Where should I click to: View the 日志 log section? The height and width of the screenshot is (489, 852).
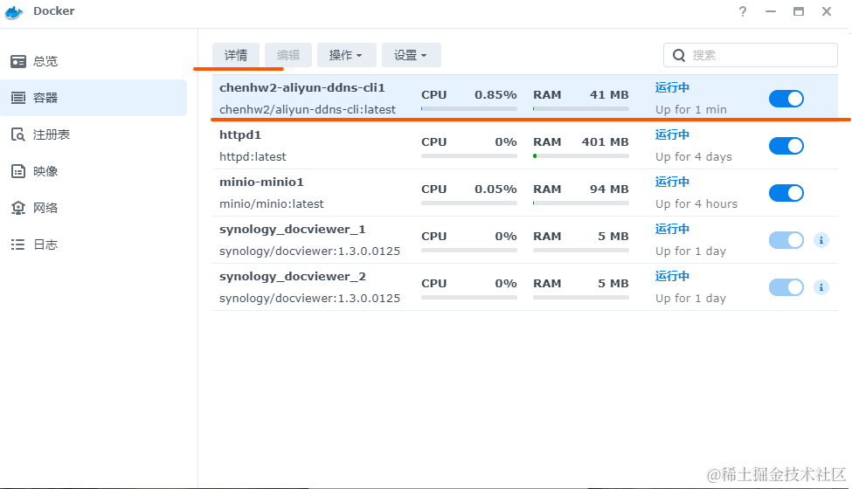click(94, 244)
